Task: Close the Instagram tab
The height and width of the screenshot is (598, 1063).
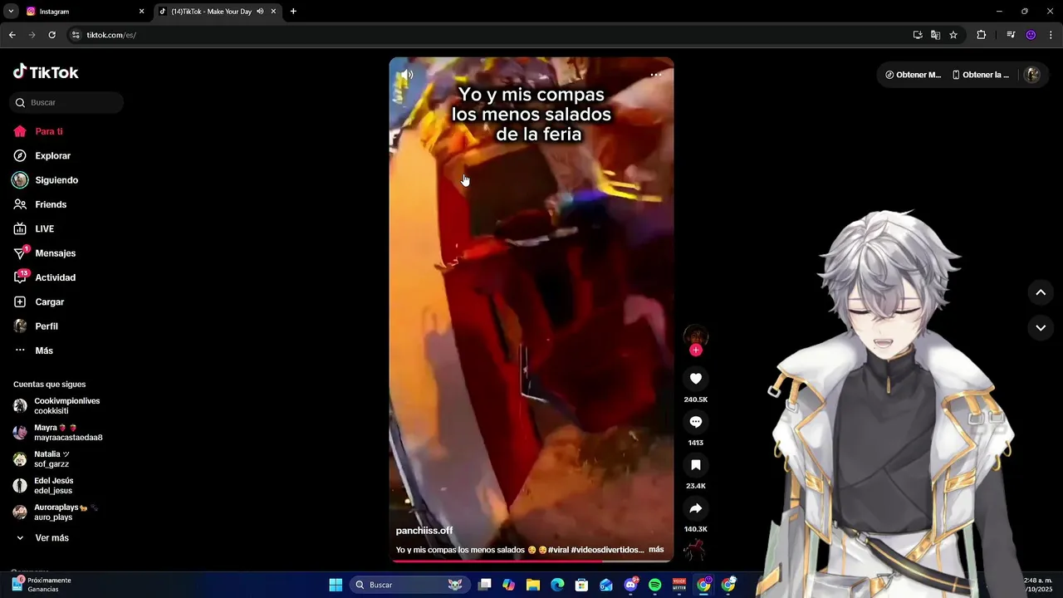Action: (x=141, y=12)
